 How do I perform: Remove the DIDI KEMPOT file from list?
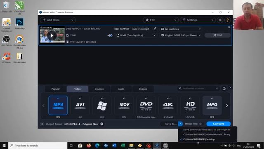coord(229,27)
